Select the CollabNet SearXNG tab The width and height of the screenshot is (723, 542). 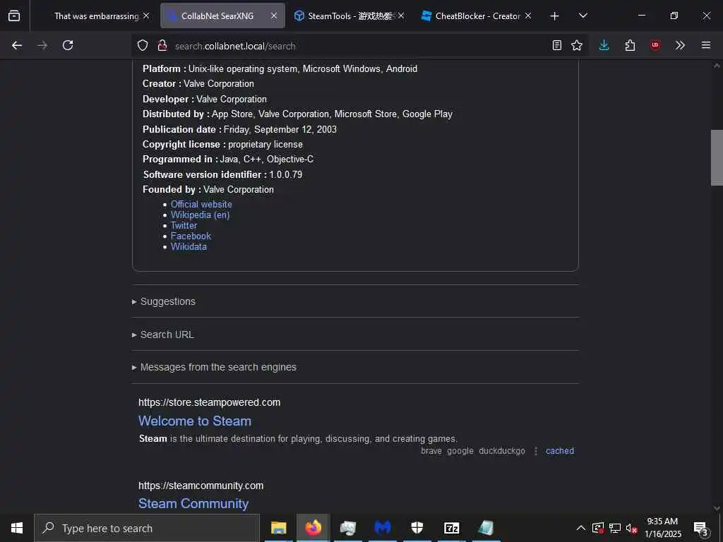pos(217,16)
